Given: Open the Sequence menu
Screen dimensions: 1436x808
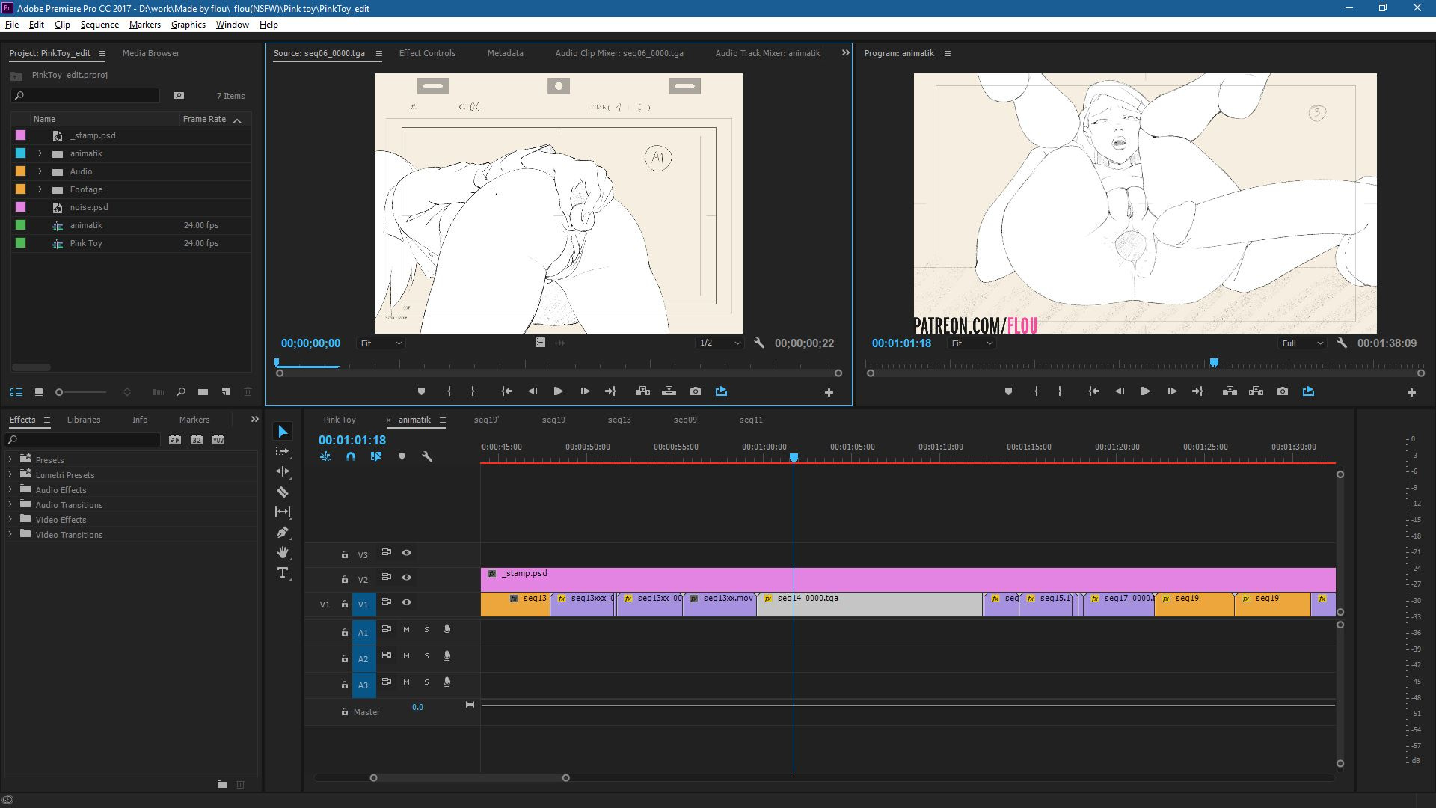Looking at the screenshot, I should pos(99,25).
